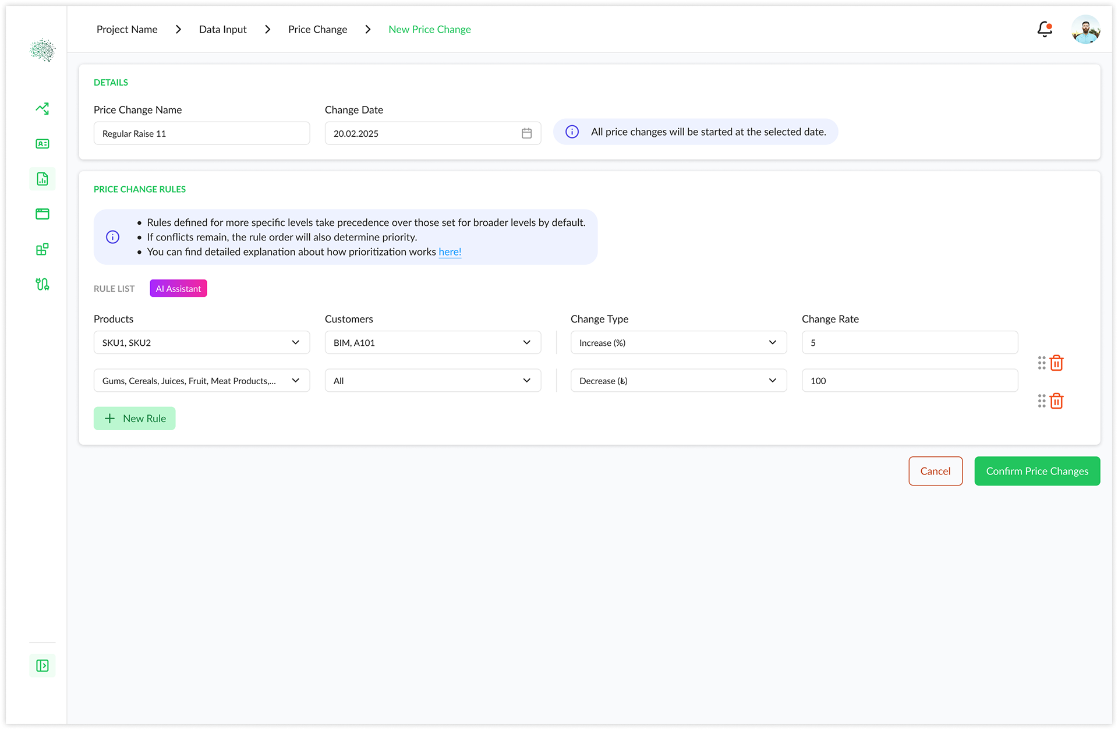
Task: Open the ID card sidebar icon
Action: pyautogui.click(x=42, y=144)
